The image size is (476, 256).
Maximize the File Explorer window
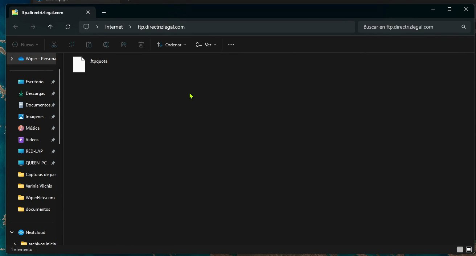point(450,9)
